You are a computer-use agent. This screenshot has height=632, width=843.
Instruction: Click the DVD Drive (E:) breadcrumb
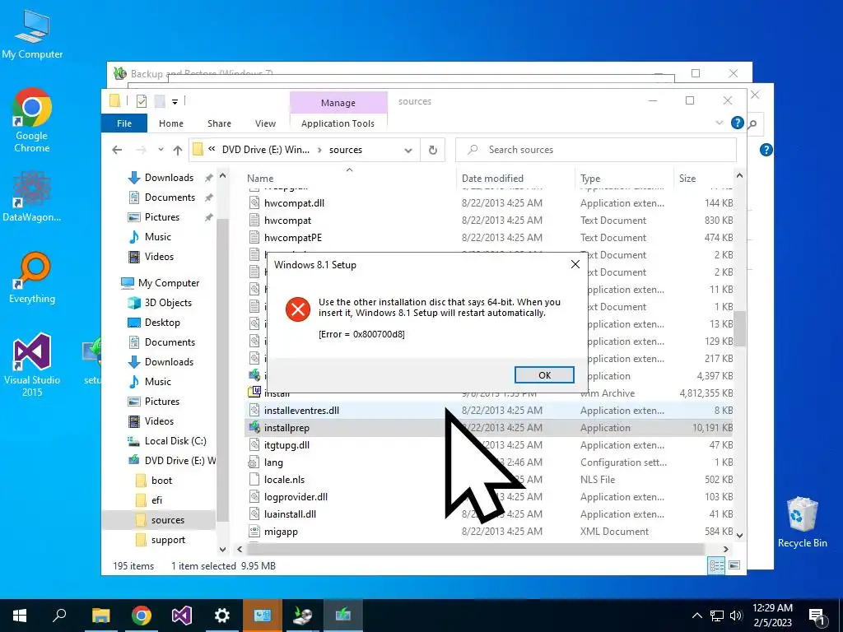tap(266, 150)
